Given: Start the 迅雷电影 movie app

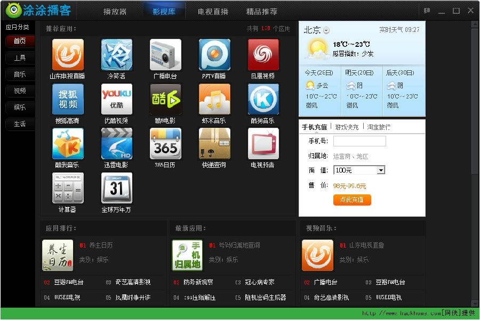Looking at the screenshot, I should (116, 145).
